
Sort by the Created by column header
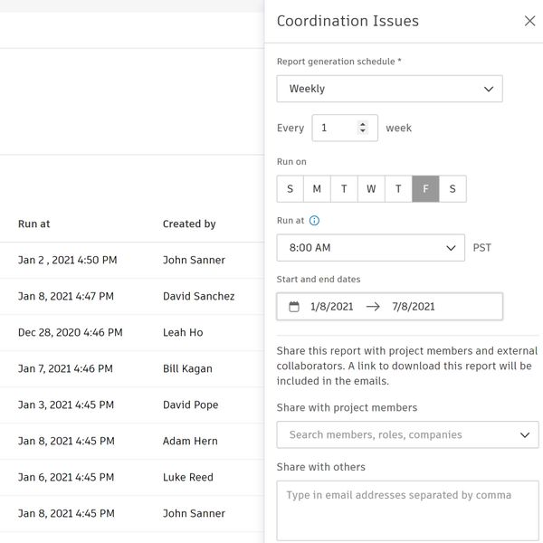click(189, 224)
